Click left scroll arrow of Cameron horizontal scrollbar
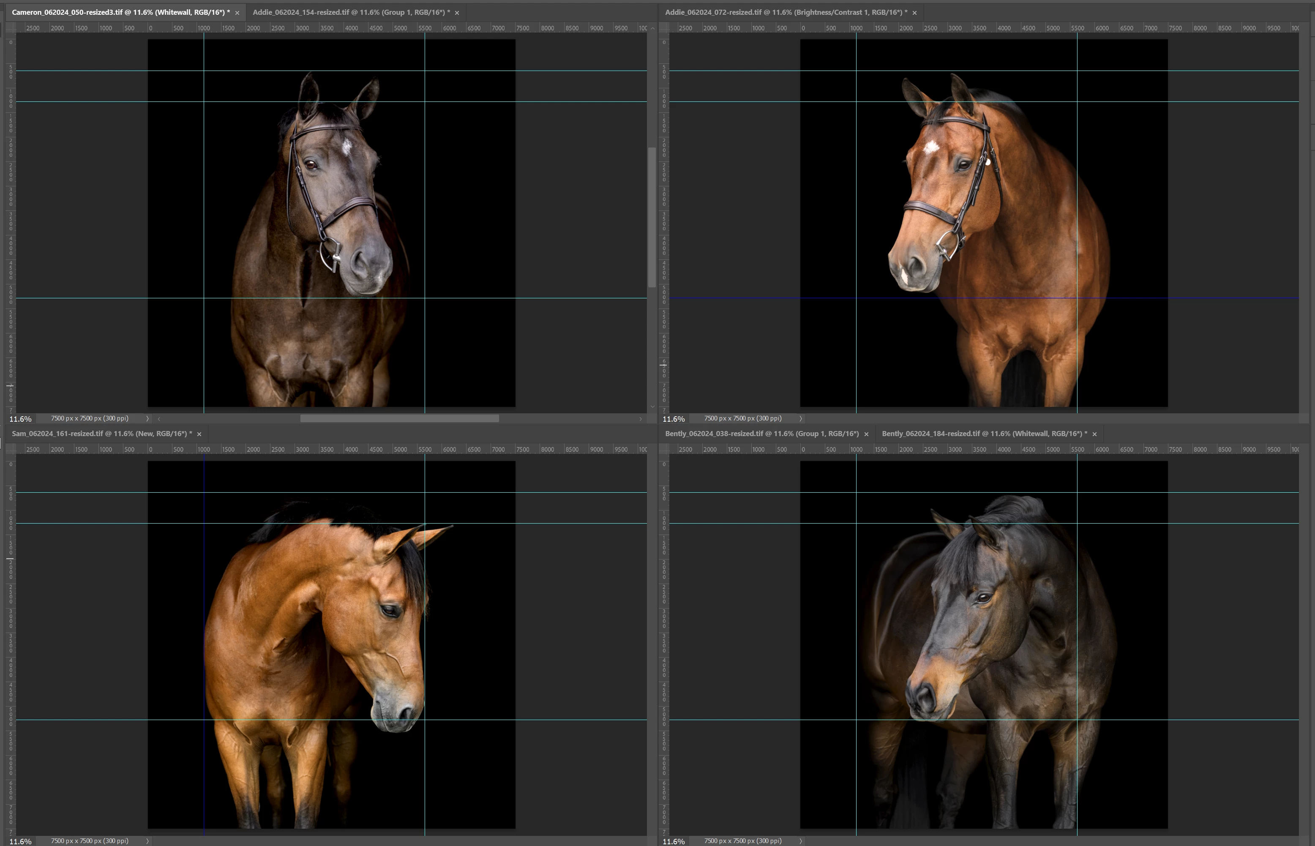Viewport: 1315px width, 846px height. point(159,419)
